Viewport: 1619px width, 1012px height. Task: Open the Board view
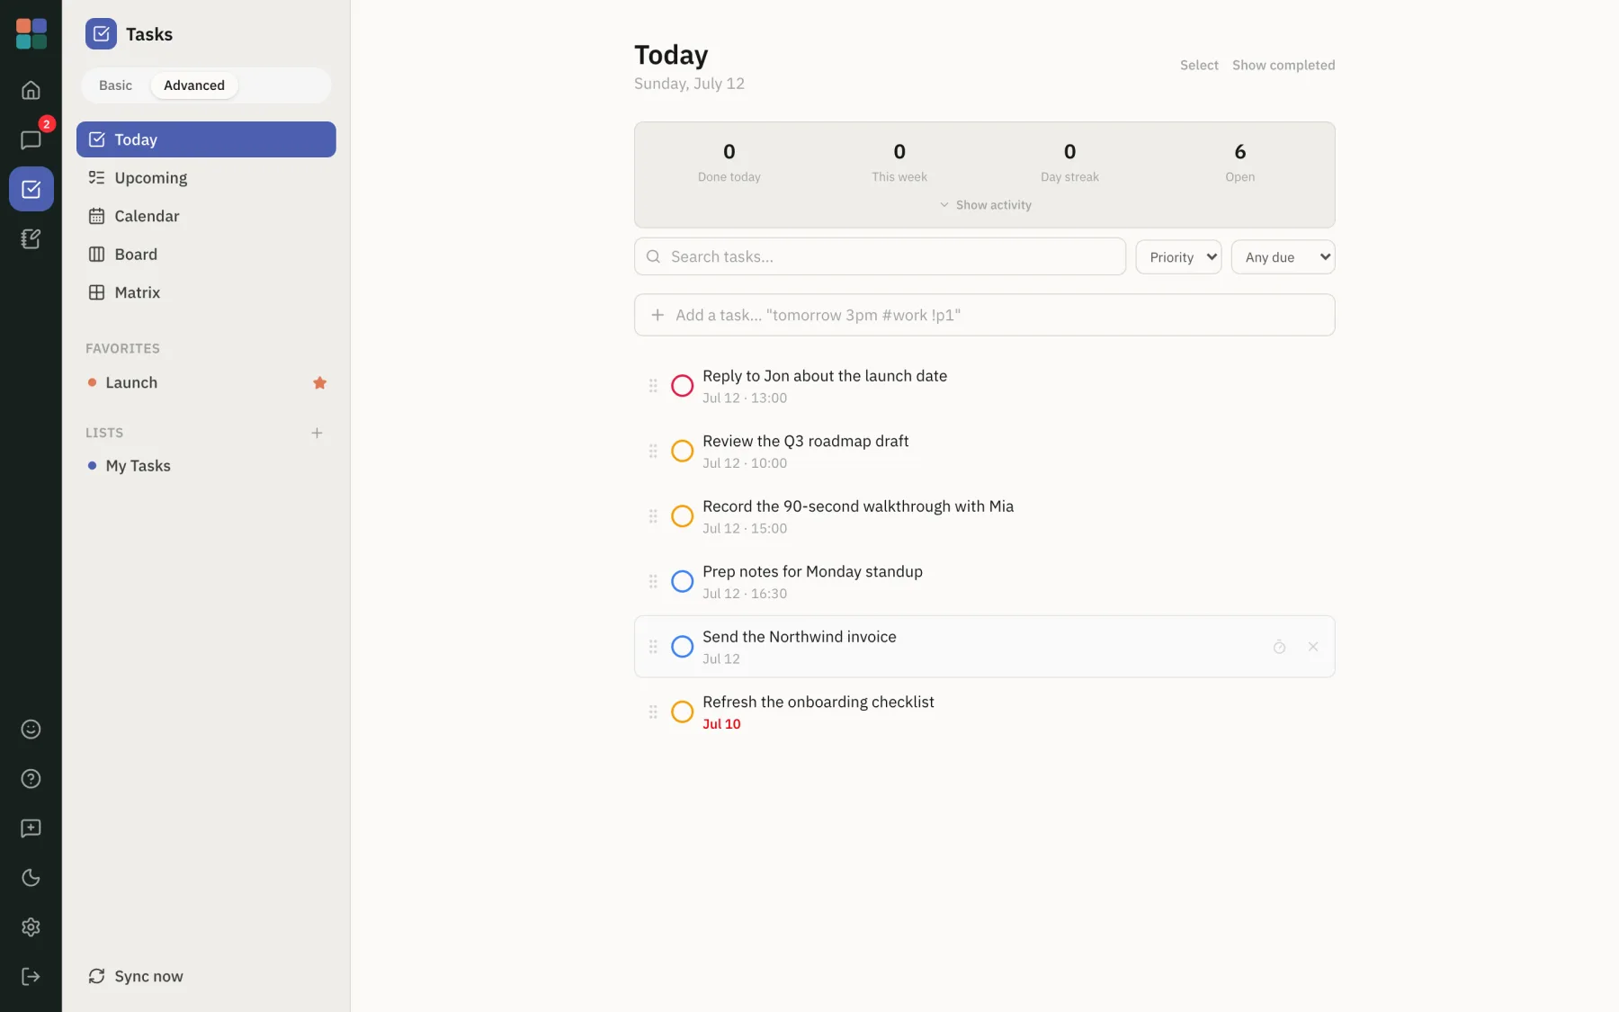tap(206, 255)
